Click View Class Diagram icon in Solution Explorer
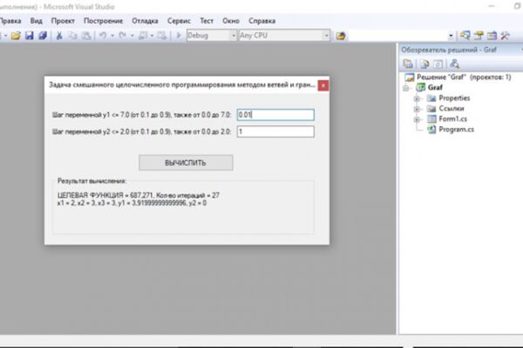 pyautogui.click(x=454, y=64)
